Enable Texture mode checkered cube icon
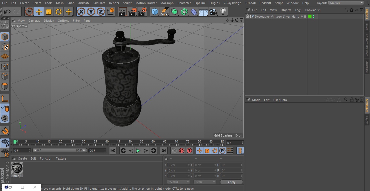Screen dimensions: 370x191 click(x=5, y=47)
